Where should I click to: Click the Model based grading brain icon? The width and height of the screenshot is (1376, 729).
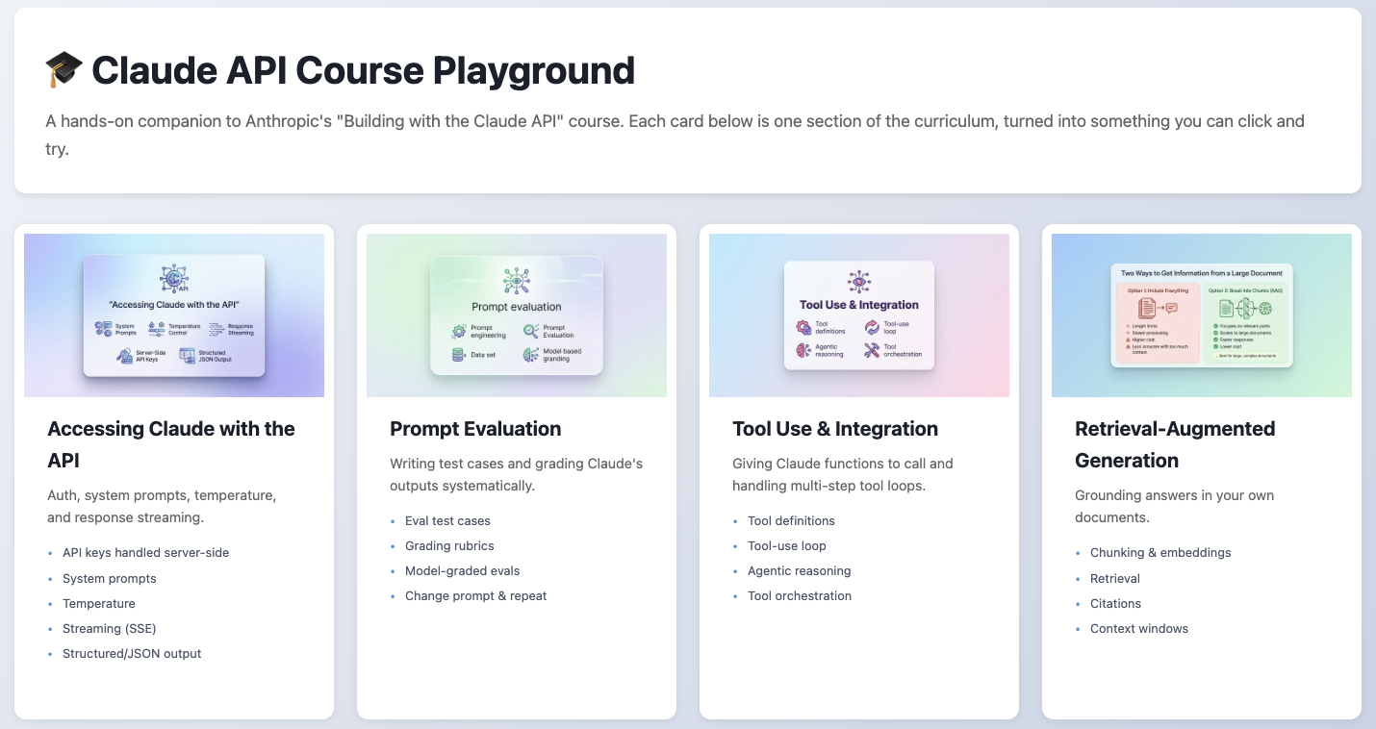coord(531,355)
